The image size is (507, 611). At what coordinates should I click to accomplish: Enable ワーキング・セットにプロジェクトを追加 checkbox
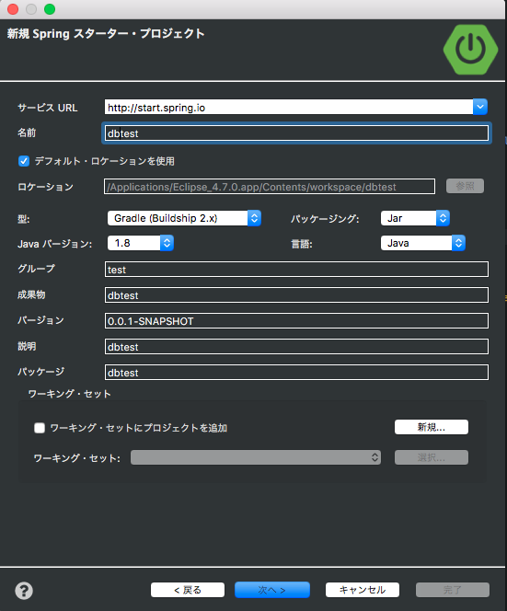40,428
